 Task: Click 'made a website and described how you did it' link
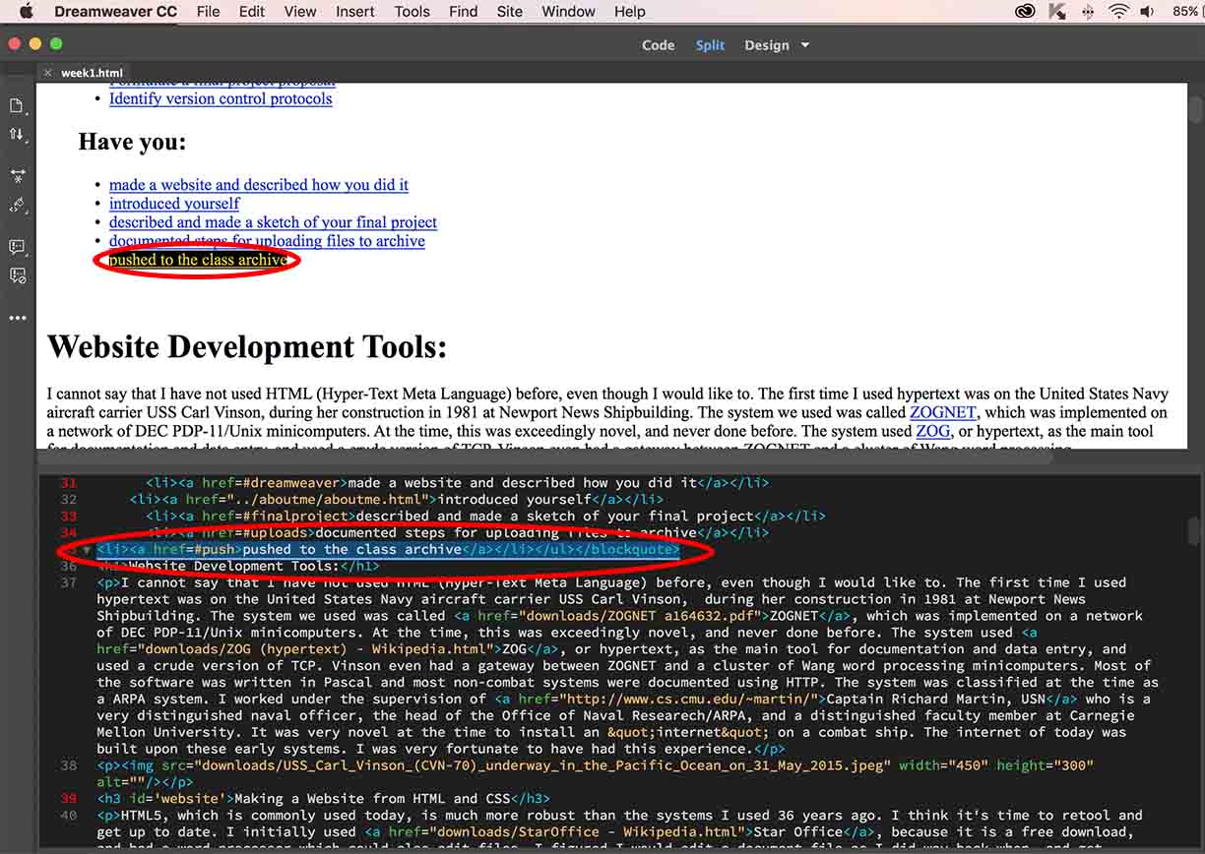[x=259, y=185]
